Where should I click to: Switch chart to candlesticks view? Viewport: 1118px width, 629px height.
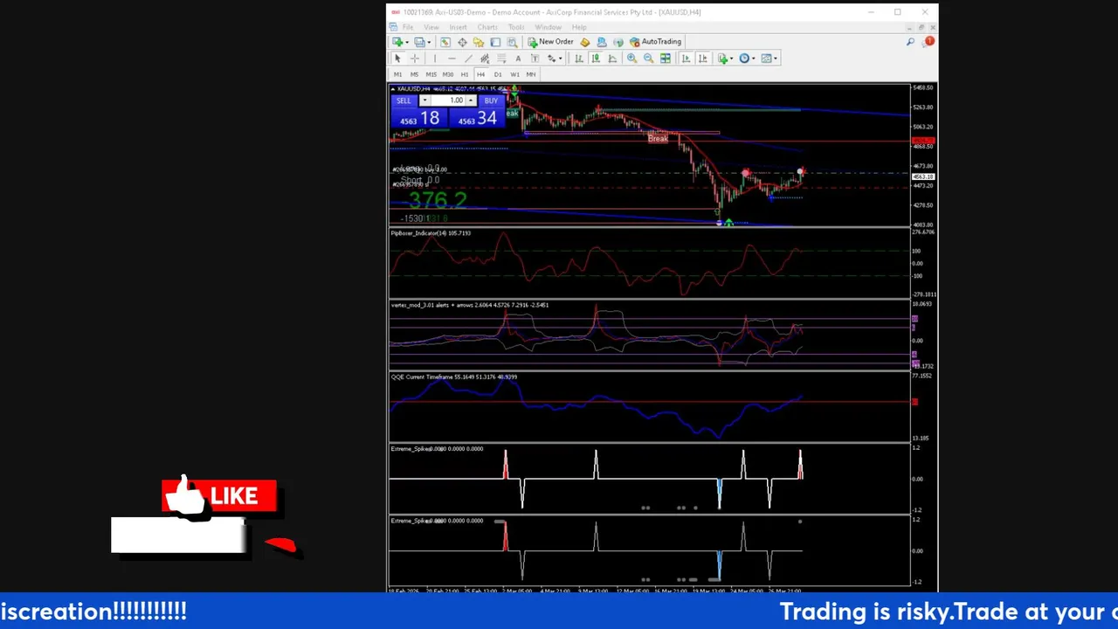coord(596,59)
